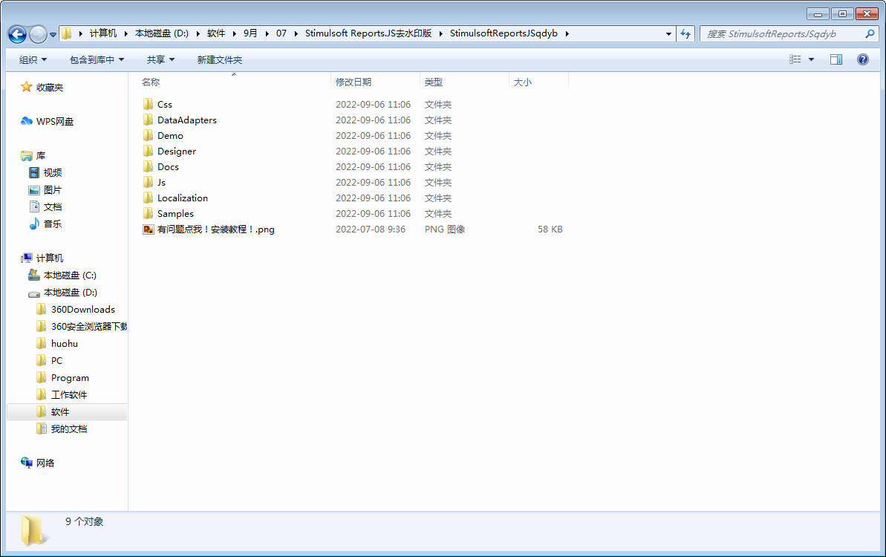Open the preview pane icon
This screenshot has width=886, height=557.
(x=835, y=59)
